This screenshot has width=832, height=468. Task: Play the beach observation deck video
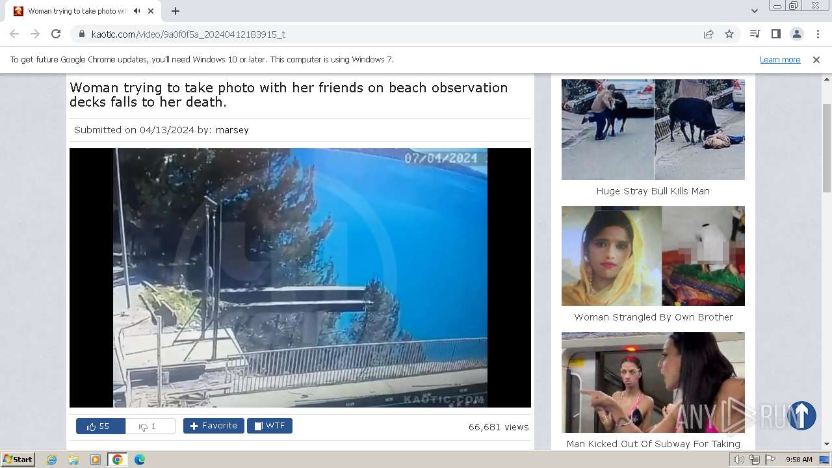[x=300, y=278]
